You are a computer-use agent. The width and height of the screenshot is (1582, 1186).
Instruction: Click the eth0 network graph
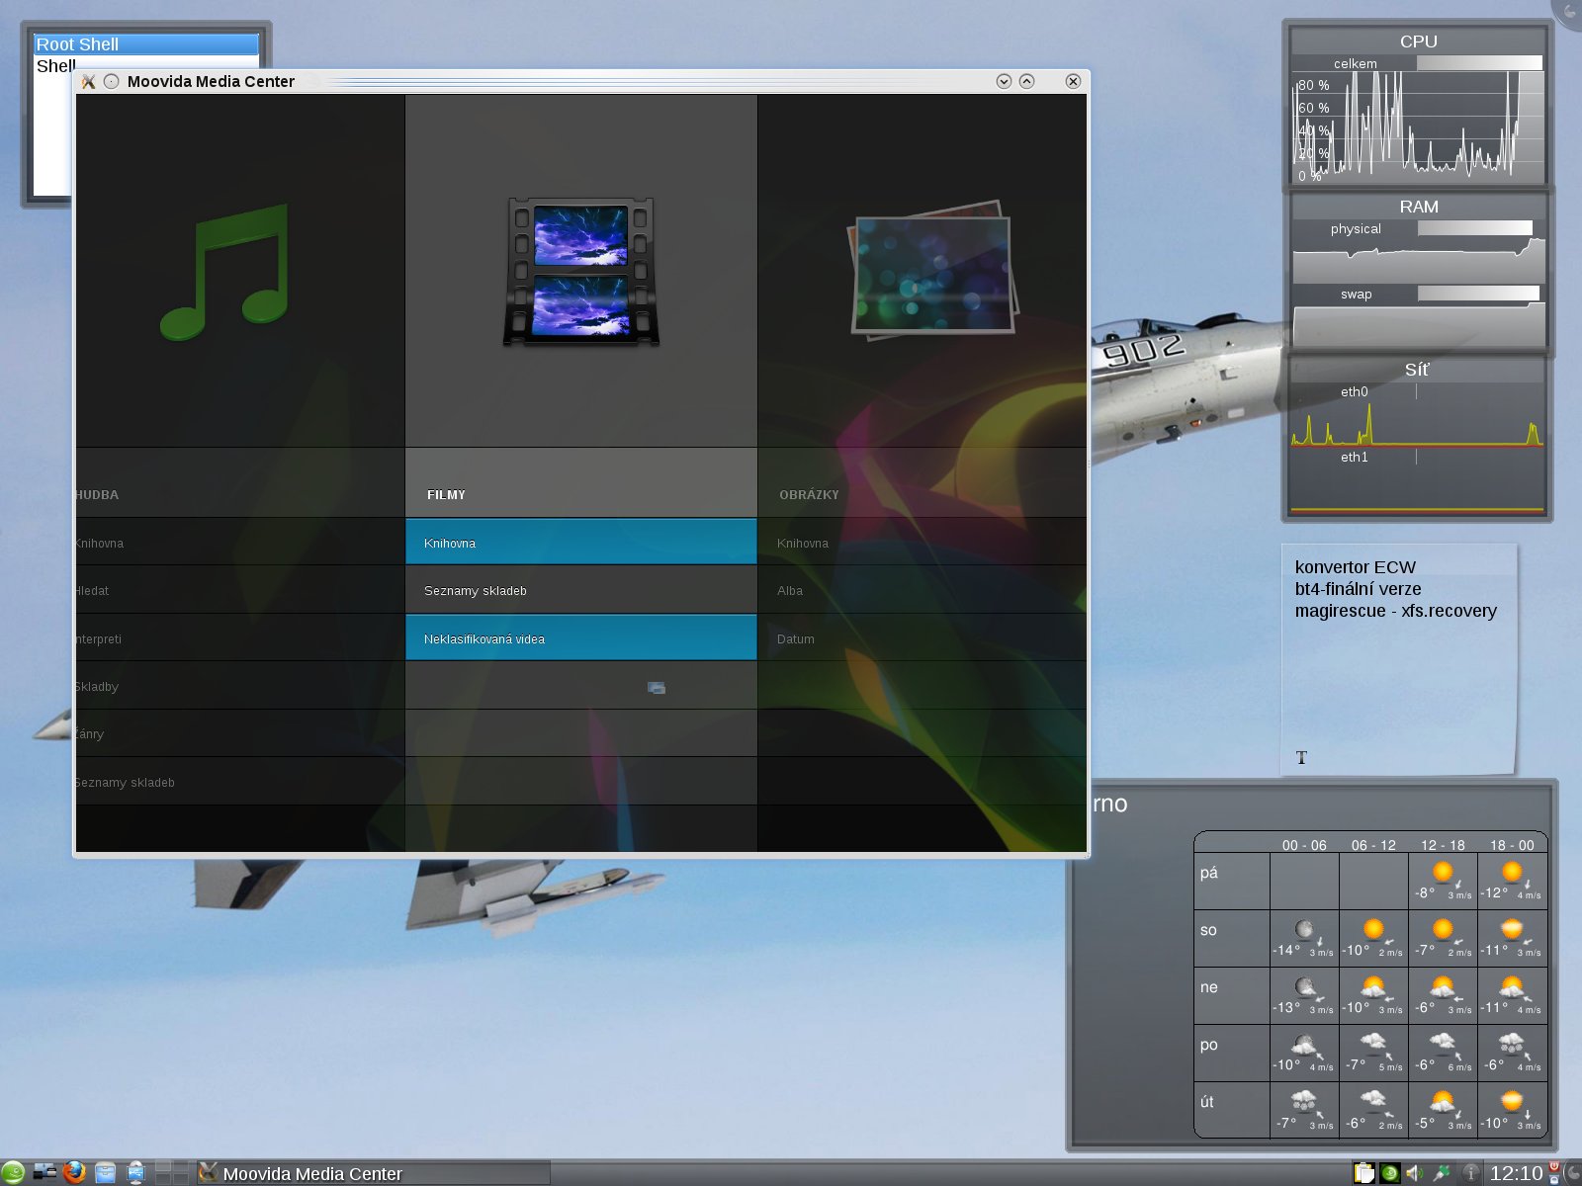pyautogui.click(x=1417, y=423)
